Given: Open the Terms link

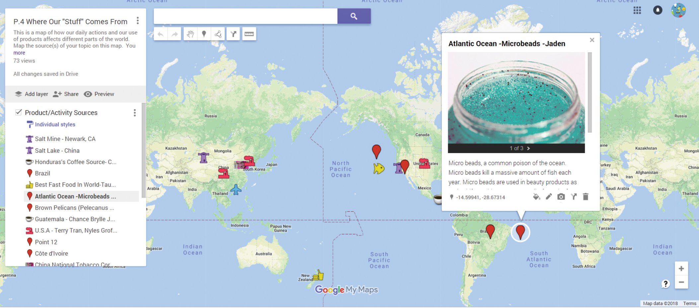Looking at the screenshot, I should [690, 303].
